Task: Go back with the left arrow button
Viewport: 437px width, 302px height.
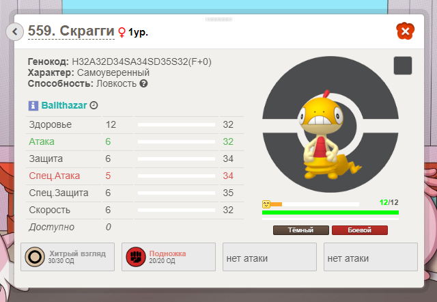Action: (15, 31)
